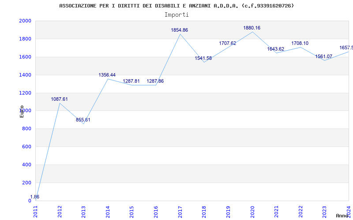Click the 2014 x-axis year label
The image size is (353, 220).
(x=108, y=212)
